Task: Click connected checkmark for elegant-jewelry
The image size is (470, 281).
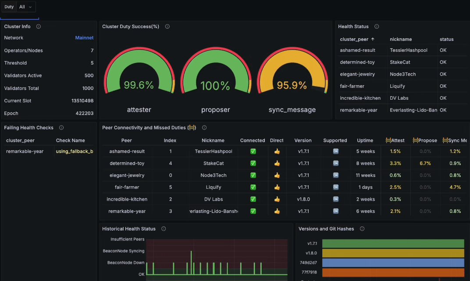Action: point(253,175)
